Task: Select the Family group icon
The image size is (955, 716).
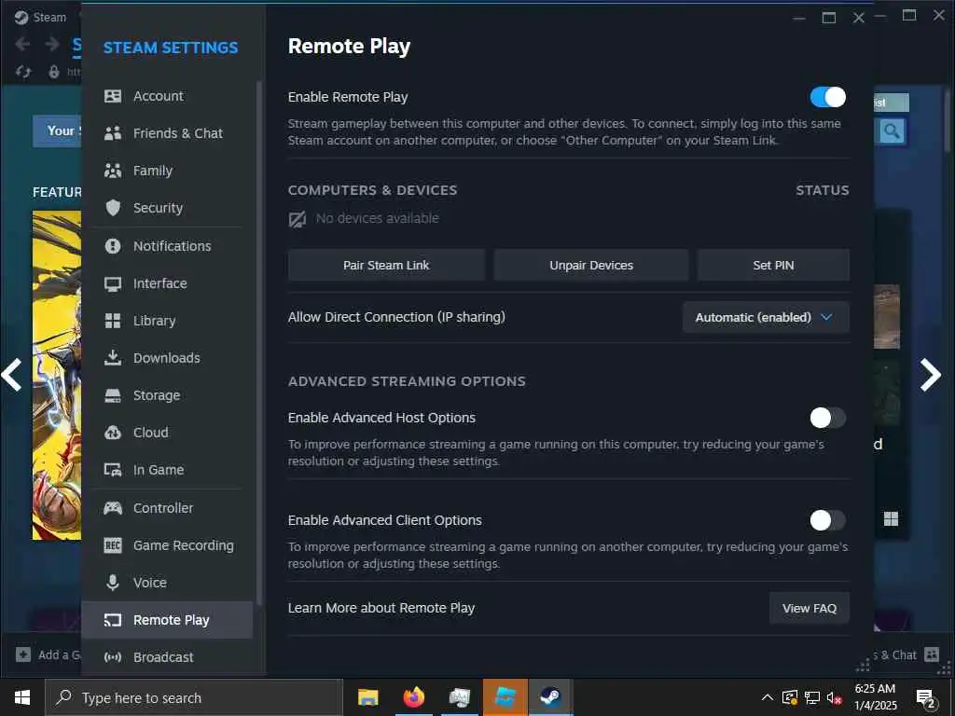Action: [x=113, y=171]
